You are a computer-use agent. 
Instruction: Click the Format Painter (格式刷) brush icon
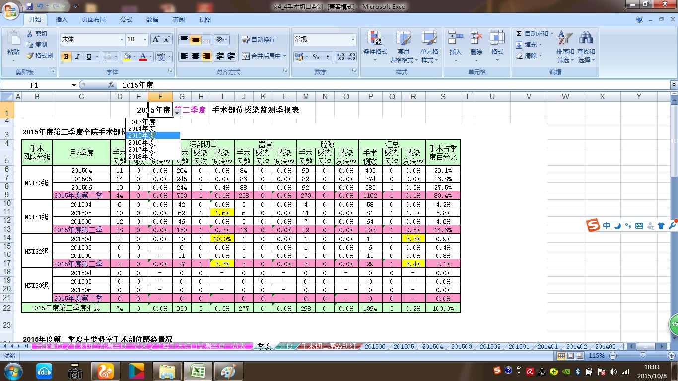[30, 56]
